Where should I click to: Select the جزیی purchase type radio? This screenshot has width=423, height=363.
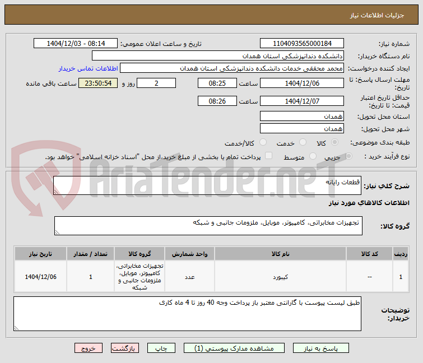[348, 156]
